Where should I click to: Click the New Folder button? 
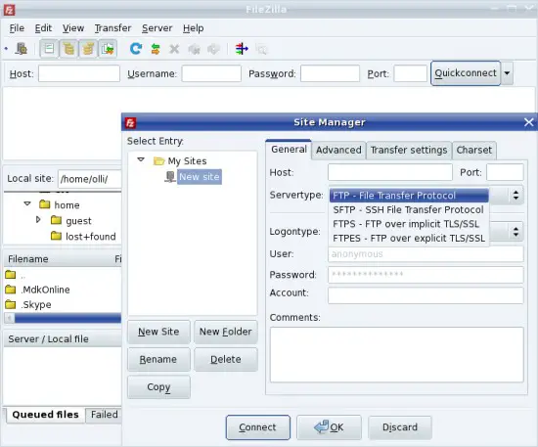pos(225,332)
